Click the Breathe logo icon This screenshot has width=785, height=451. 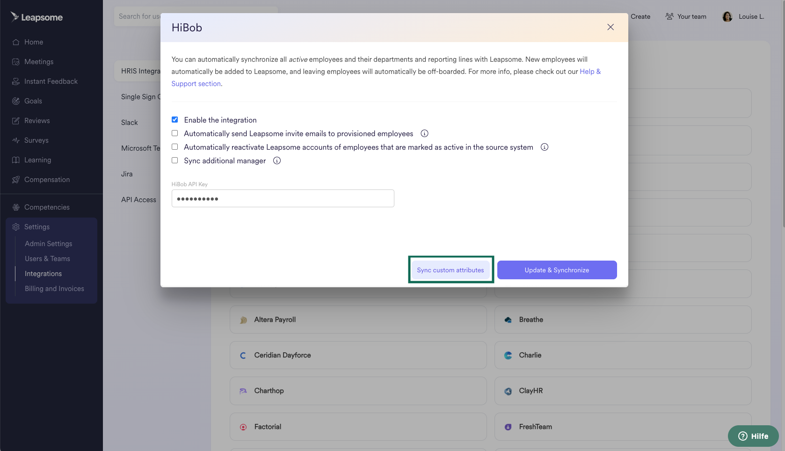508,320
